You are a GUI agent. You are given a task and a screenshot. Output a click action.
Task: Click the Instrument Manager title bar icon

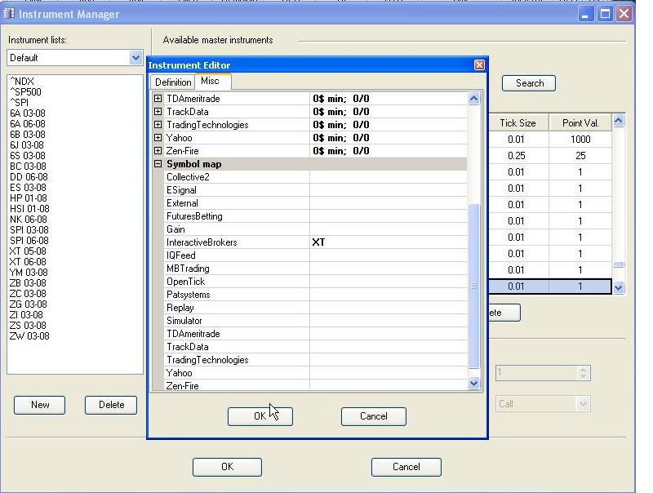point(9,14)
